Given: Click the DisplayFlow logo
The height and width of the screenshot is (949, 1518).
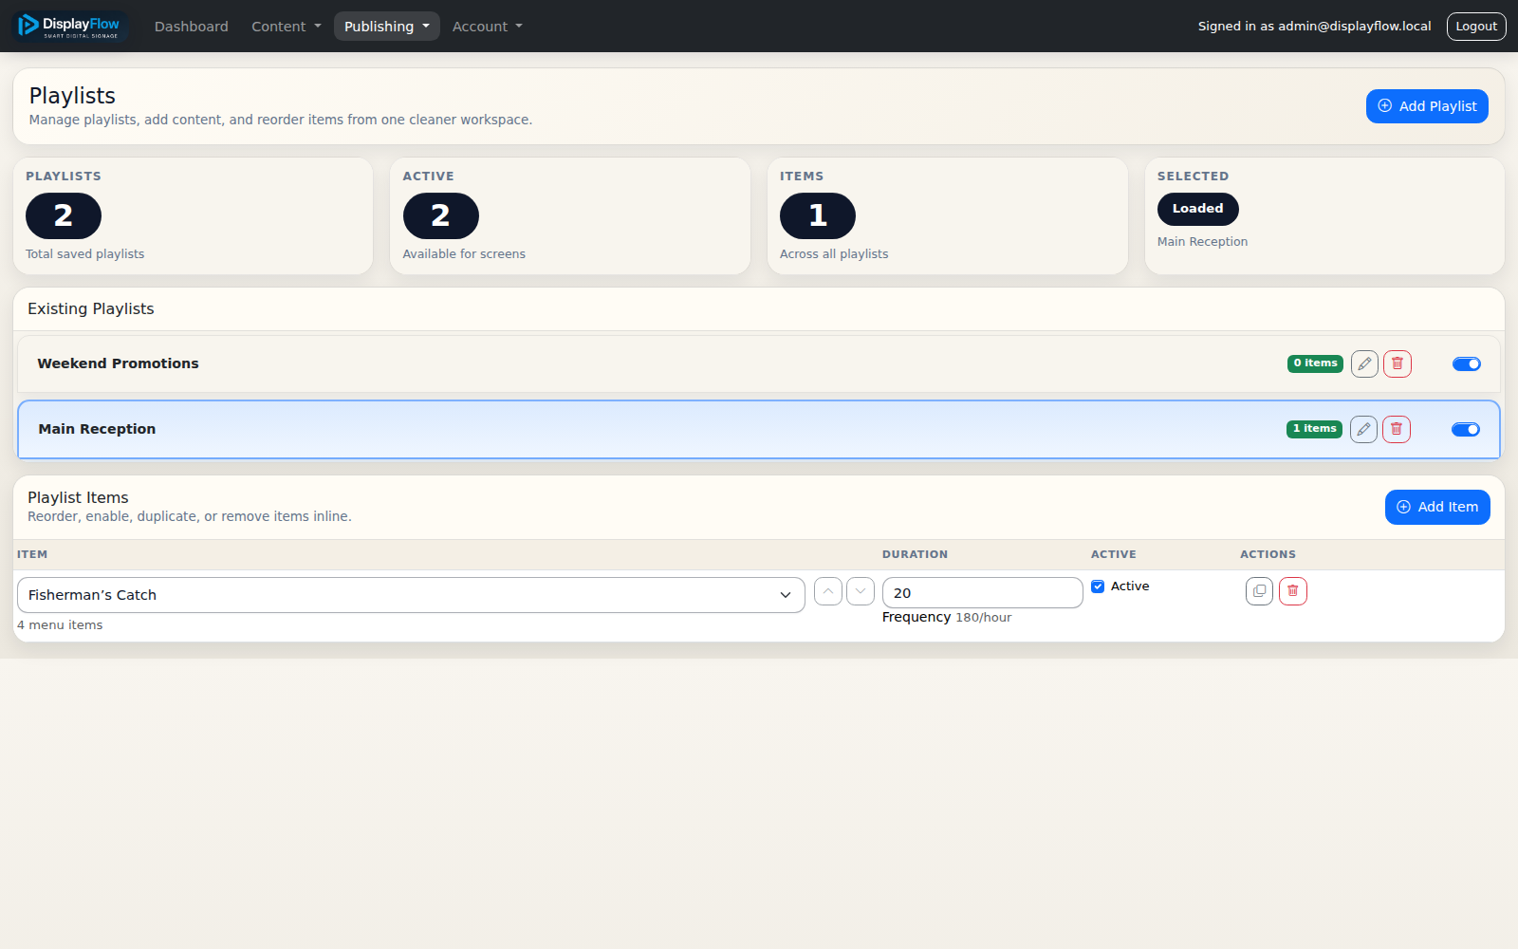Looking at the screenshot, I should tap(69, 26).
